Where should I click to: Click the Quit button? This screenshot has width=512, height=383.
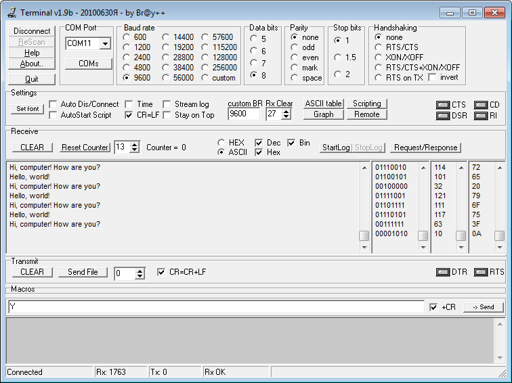click(32, 79)
